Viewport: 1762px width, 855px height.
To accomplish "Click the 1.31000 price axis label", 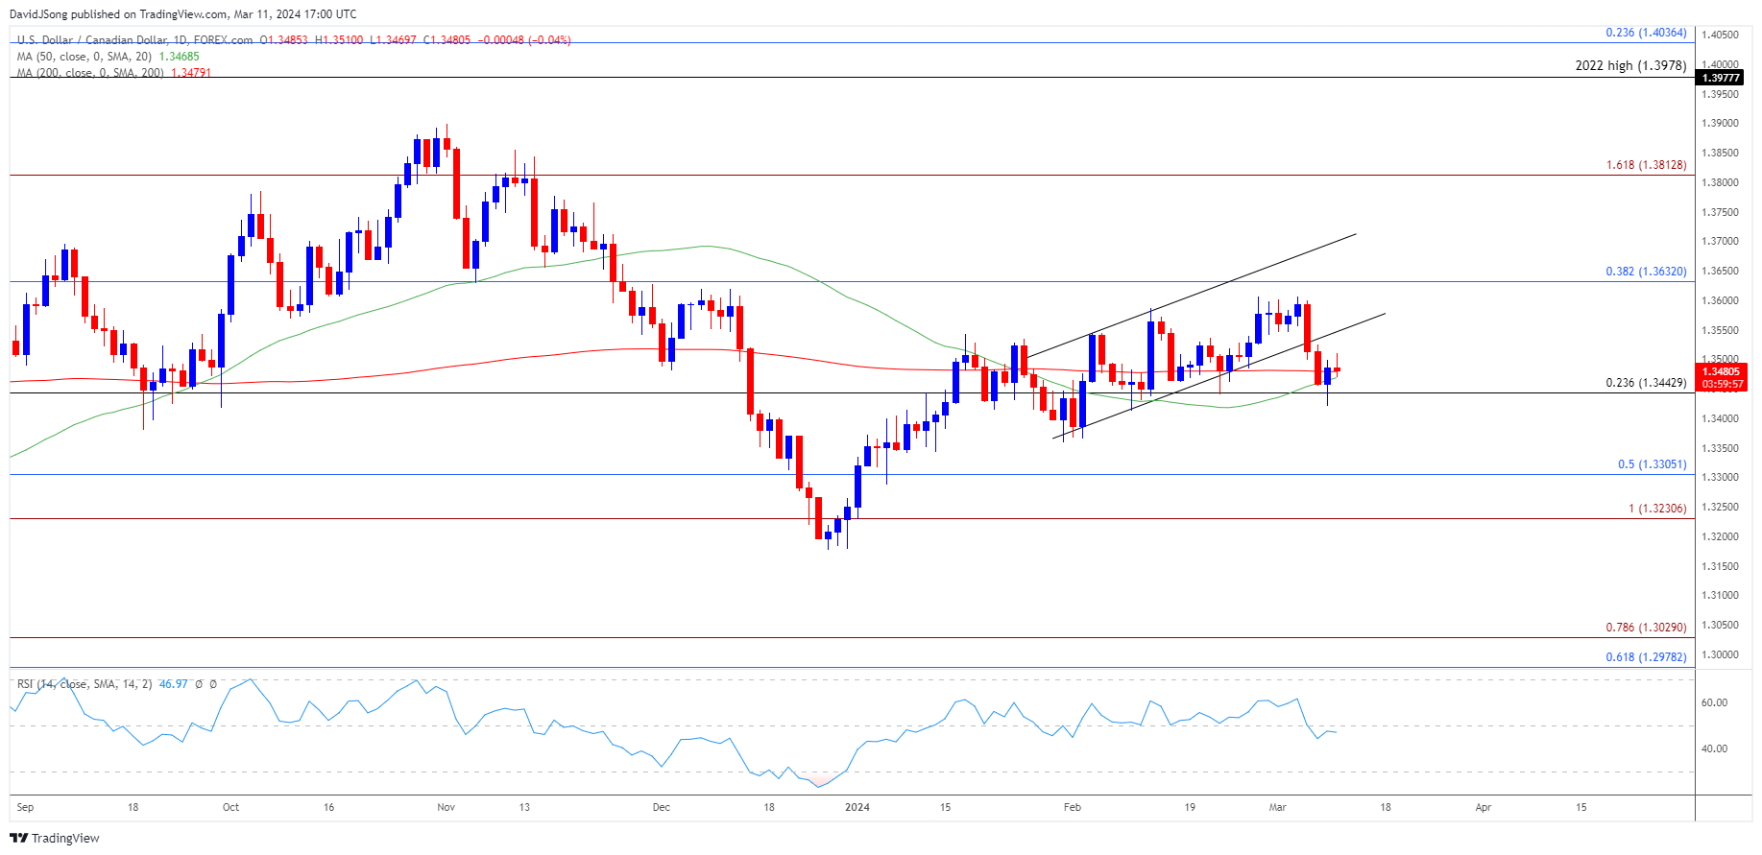I will (x=1720, y=596).
